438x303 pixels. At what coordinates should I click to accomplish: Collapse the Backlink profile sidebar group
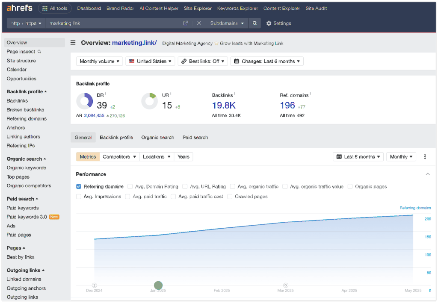(x=27, y=91)
